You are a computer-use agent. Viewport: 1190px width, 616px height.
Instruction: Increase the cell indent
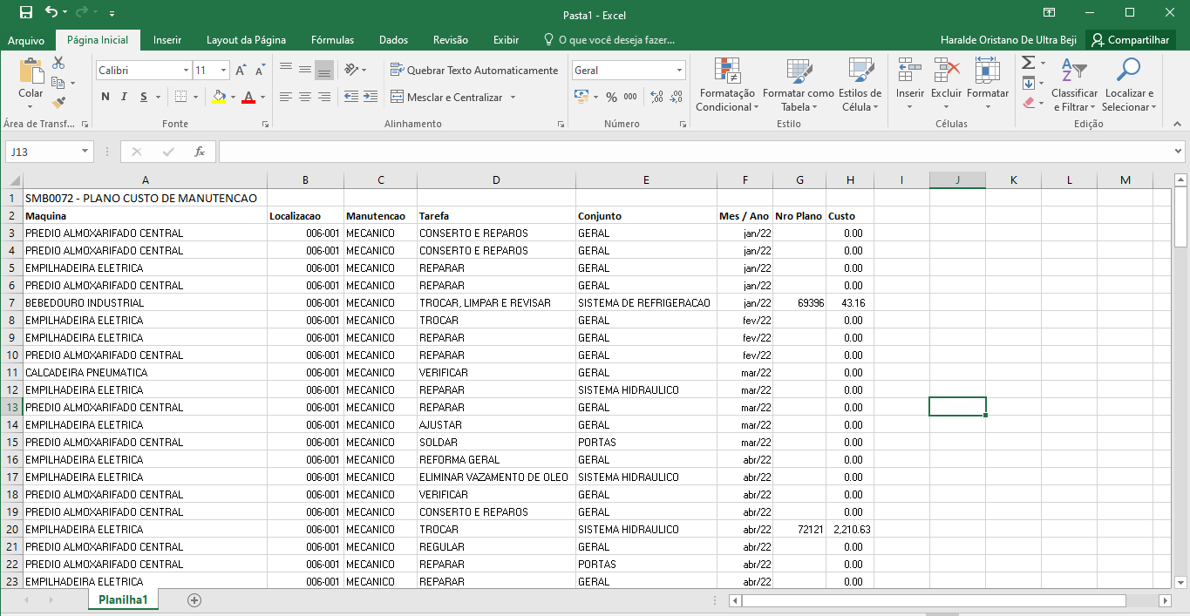click(371, 98)
